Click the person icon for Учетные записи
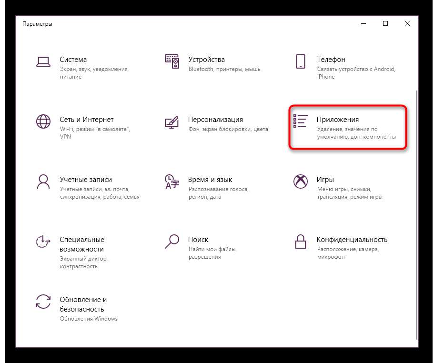This screenshot has height=363, width=434. [x=43, y=181]
